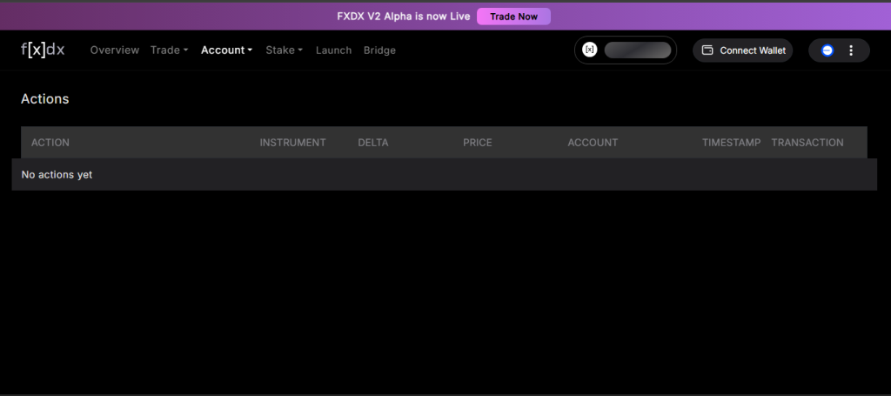
Task: Click the PRICE column header
Action: pos(477,143)
